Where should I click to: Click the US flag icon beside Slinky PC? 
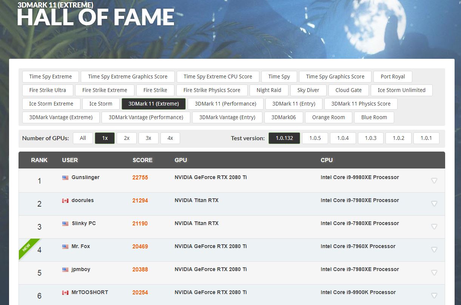tap(65, 224)
